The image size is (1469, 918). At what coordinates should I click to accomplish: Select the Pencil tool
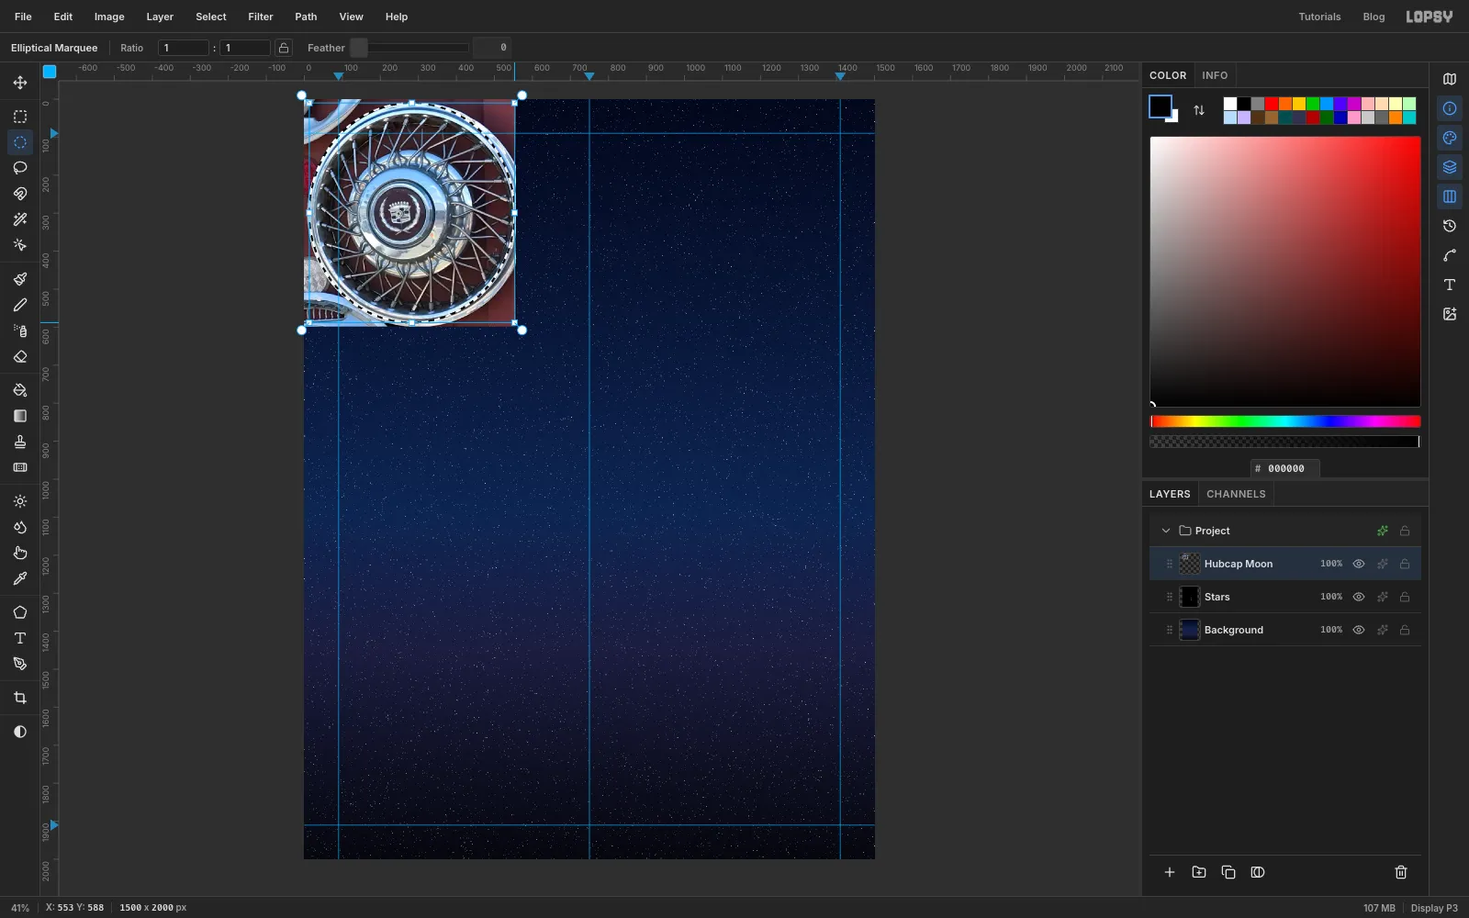(20, 305)
